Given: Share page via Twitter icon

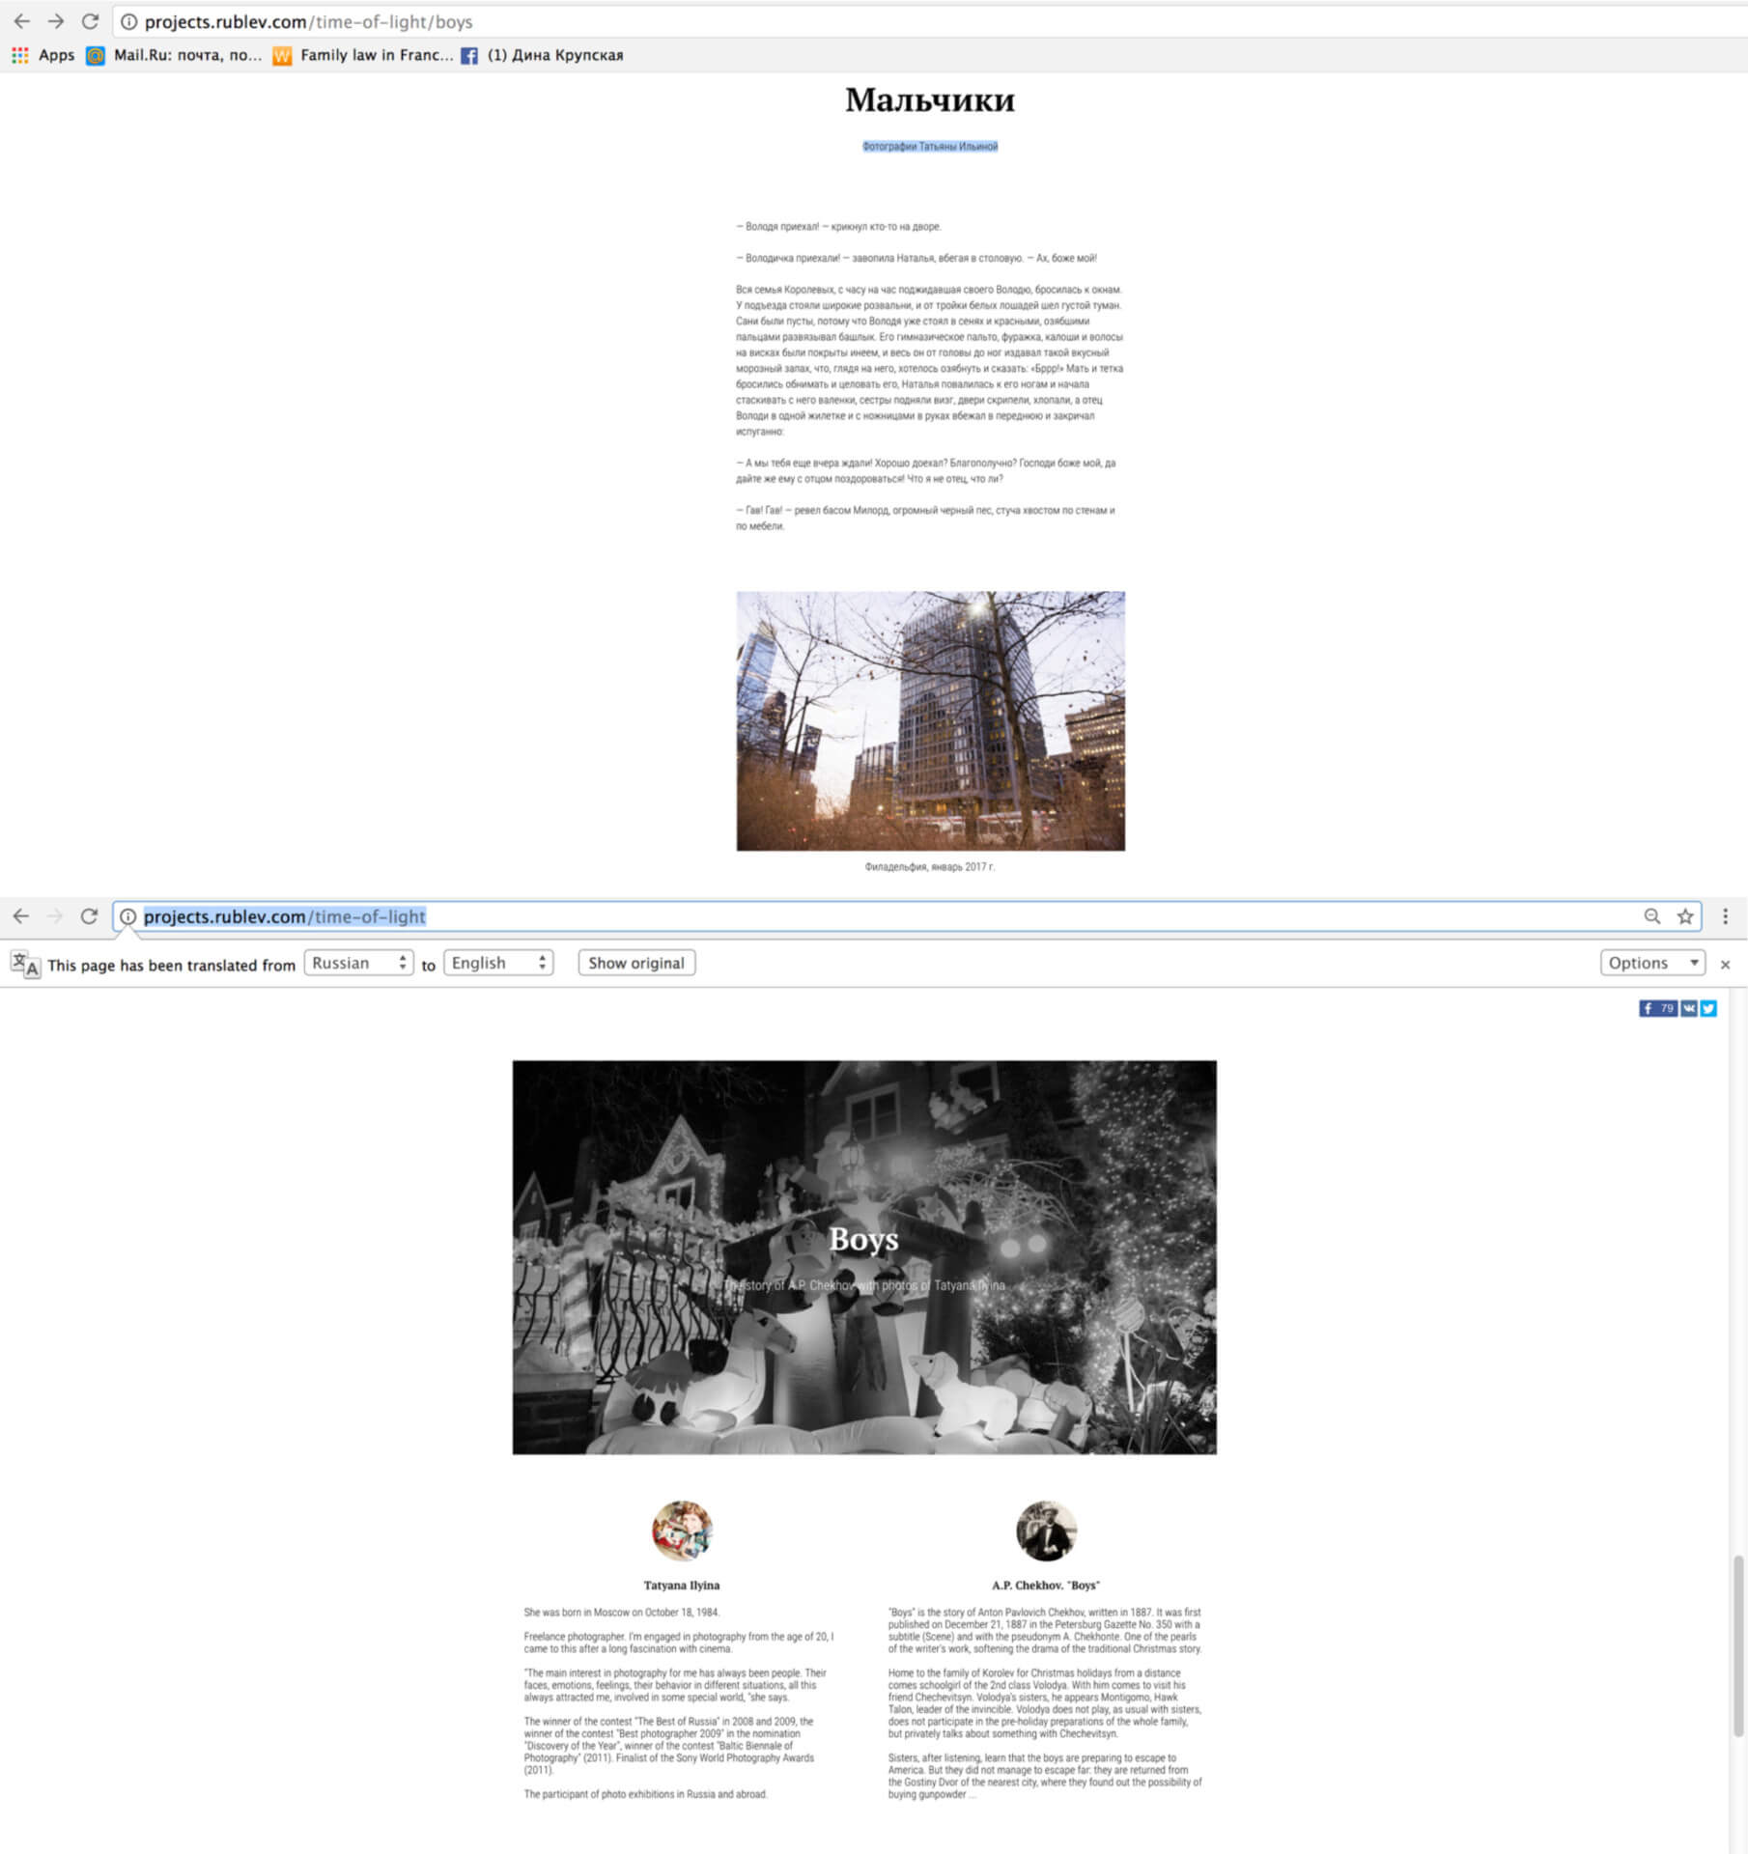Looking at the screenshot, I should point(1708,1008).
